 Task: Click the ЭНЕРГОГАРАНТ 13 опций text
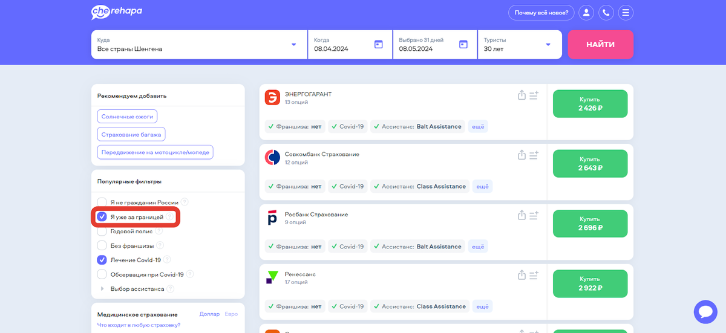296,102
